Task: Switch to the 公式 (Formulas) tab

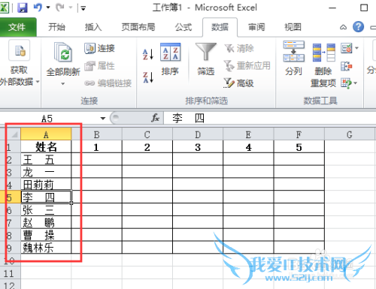Action: point(183,27)
